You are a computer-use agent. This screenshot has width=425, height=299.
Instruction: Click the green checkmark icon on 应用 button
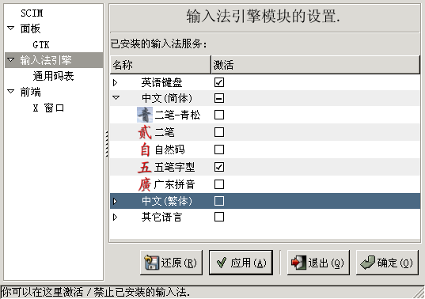click(222, 263)
